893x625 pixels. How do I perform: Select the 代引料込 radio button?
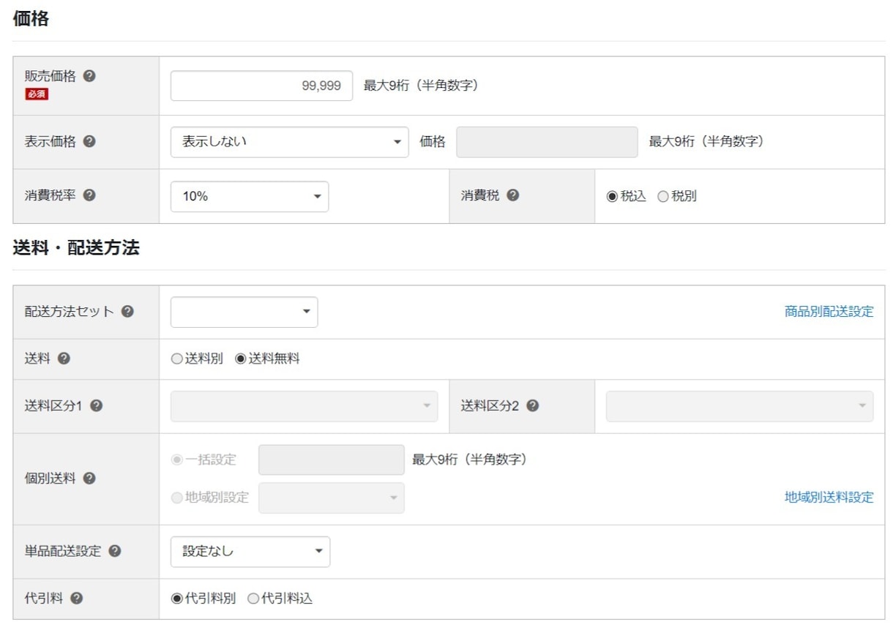[x=253, y=598]
